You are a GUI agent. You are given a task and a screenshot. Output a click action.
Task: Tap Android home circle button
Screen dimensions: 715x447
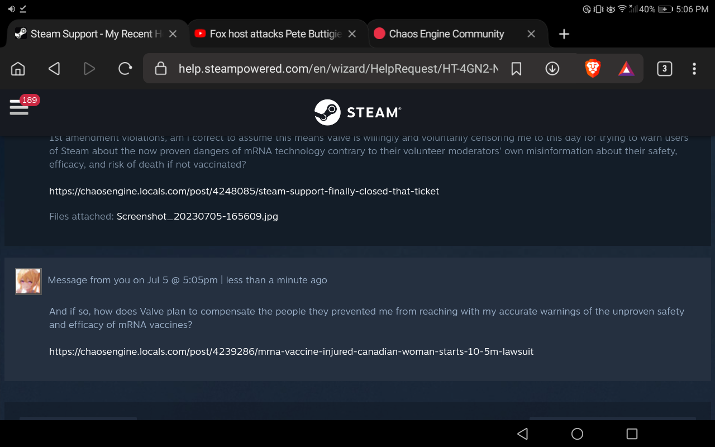tap(577, 434)
